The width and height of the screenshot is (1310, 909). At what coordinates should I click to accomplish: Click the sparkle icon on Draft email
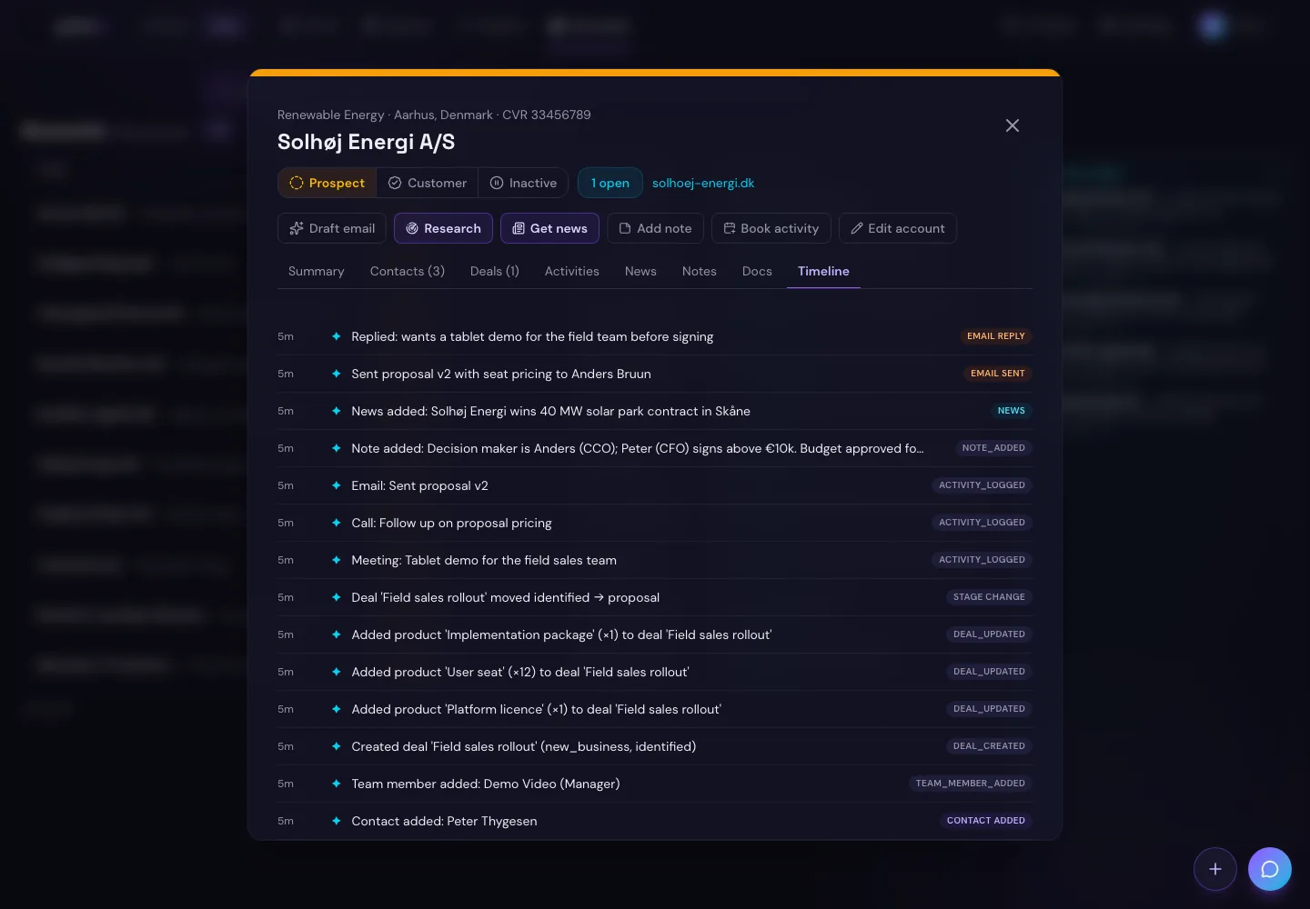[297, 228]
